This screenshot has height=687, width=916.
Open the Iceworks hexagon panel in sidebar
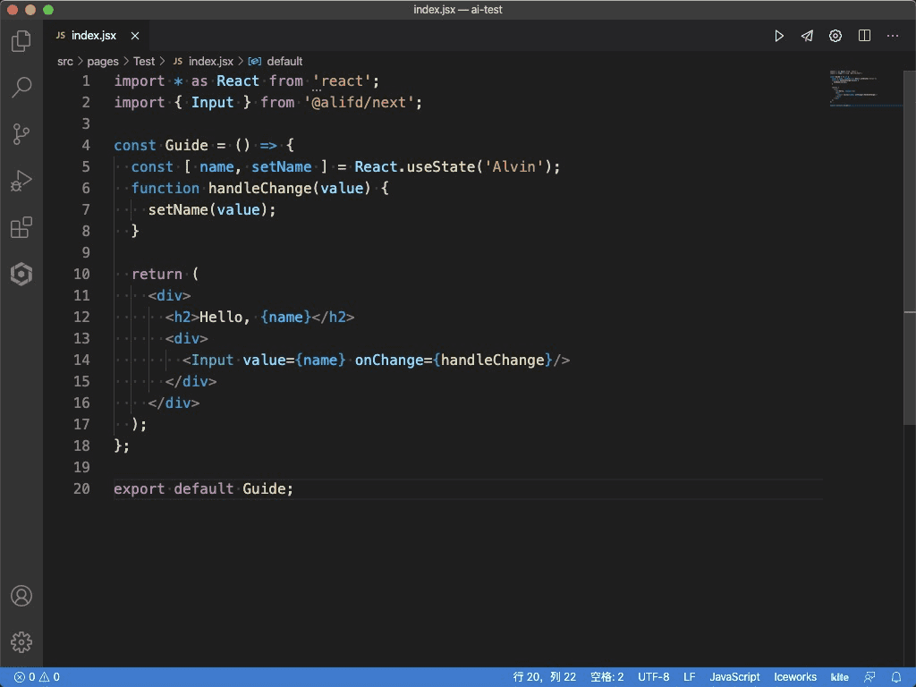(x=21, y=274)
